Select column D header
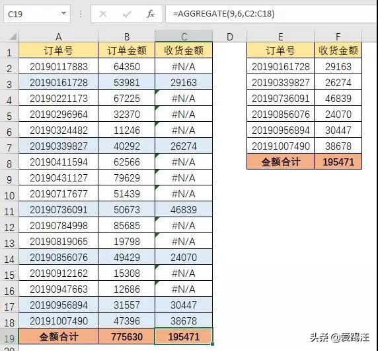Image resolution: width=378 pixels, height=351 pixels. coord(230,36)
